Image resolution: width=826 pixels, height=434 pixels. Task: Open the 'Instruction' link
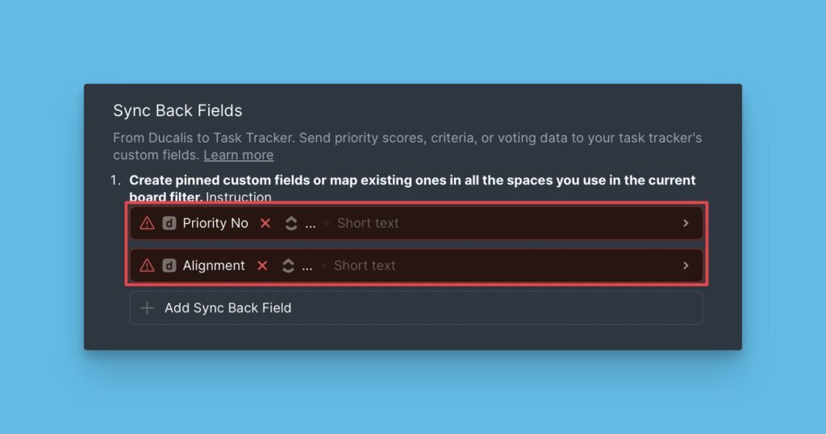pyautogui.click(x=239, y=197)
